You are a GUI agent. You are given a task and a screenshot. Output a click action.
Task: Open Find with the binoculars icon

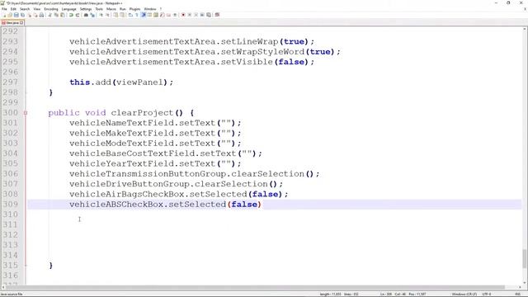tap(86, 15)
